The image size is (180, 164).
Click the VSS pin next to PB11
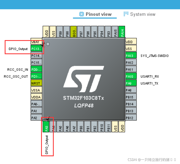coord(115,127)
